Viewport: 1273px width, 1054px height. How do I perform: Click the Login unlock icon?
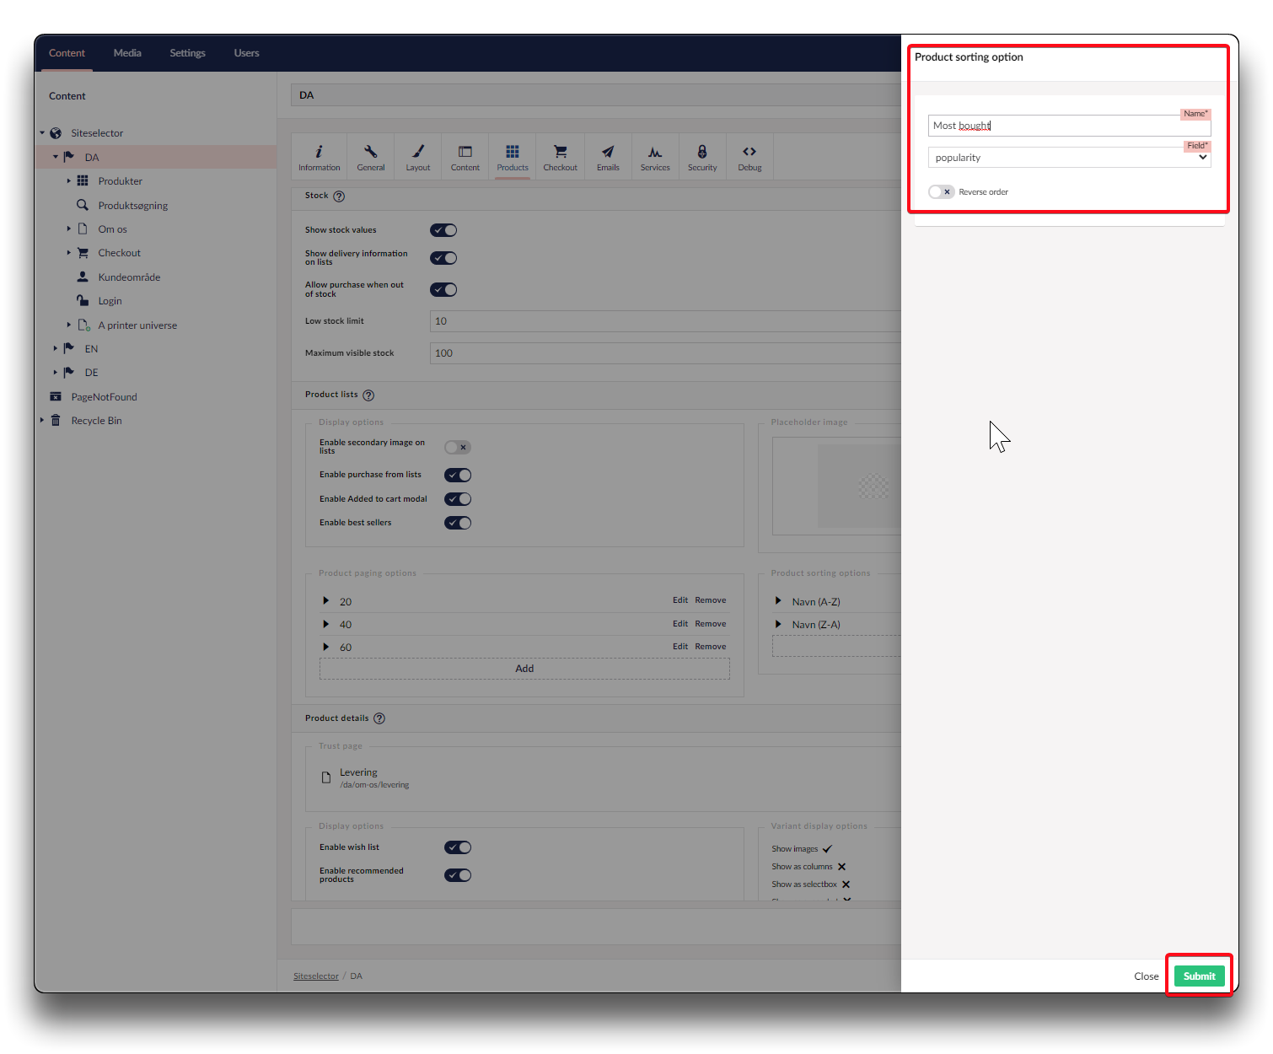click(x=83, y=300)
